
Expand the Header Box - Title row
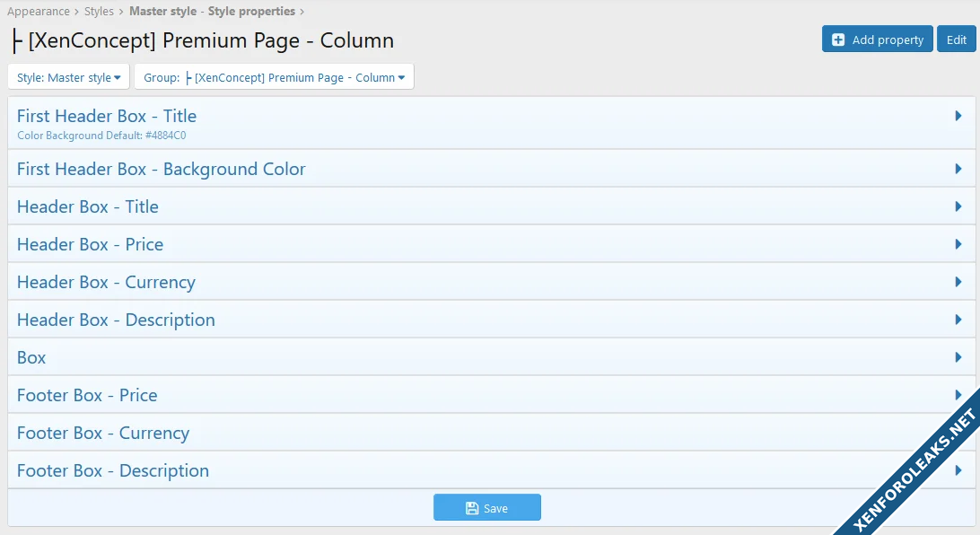tap(88, 207)
